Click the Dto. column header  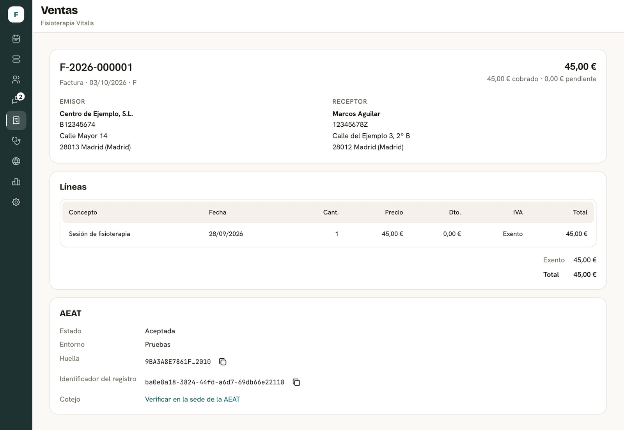click(x=455, y=212)
